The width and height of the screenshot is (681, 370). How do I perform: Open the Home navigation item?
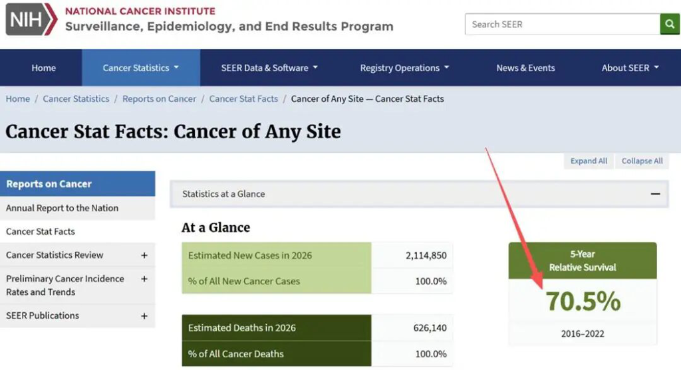click(x=43, y=68)
